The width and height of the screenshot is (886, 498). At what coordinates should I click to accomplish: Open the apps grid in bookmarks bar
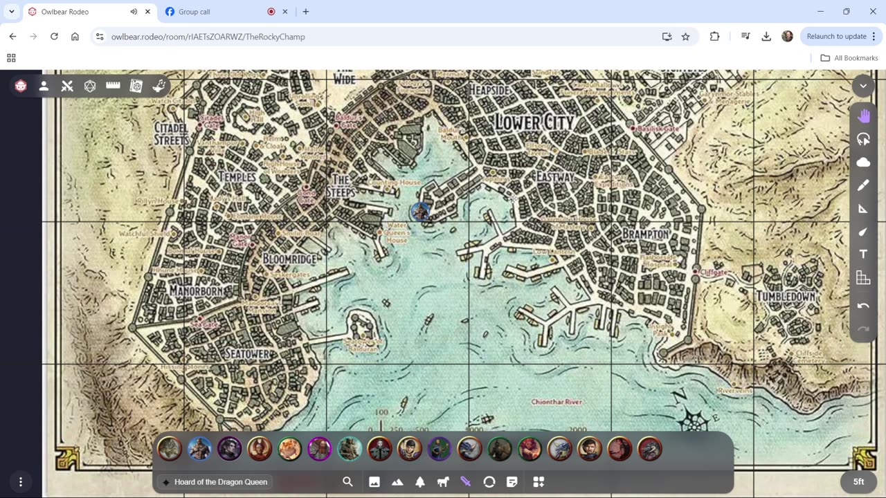(11, 58)
